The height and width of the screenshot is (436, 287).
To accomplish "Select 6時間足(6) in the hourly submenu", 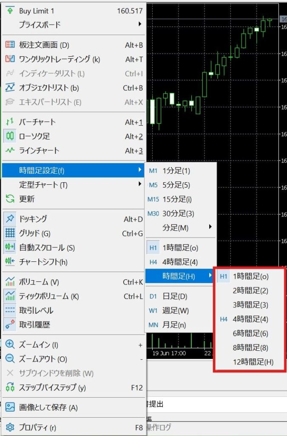I will pos(250,333).
